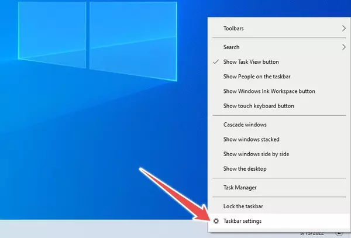This screenshot has width=351, height=238.
Task: Enable Show People on the taskbar
Action: pos(279,77)
